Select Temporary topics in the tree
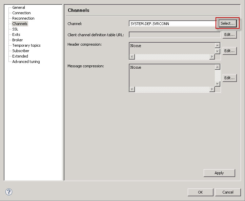The image size is (245, 201). [x=26, y=45]
